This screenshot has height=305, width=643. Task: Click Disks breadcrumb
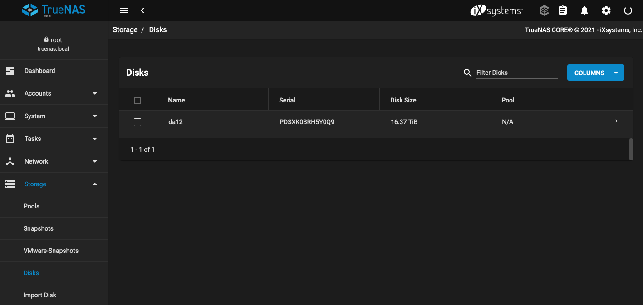[158, 29]
